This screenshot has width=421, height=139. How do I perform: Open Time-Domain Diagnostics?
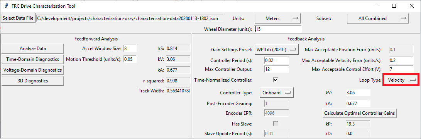[x=33, y=59]
